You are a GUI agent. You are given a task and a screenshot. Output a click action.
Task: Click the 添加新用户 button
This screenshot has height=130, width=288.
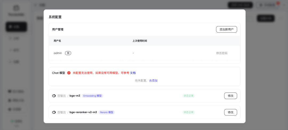pyautogui.click(x=226, y=29)
